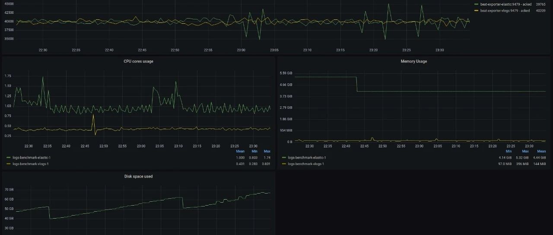553x235 pixels.
Task: Select beat-exporter-vlogs:9479 - acked legend entry
Action: point(505,11)
